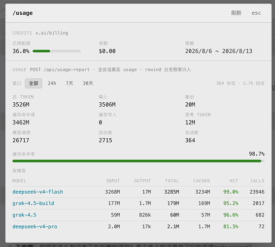Click the 36.0% quota progress bar
Screen dimensions: 275x247
coord(57,51)
